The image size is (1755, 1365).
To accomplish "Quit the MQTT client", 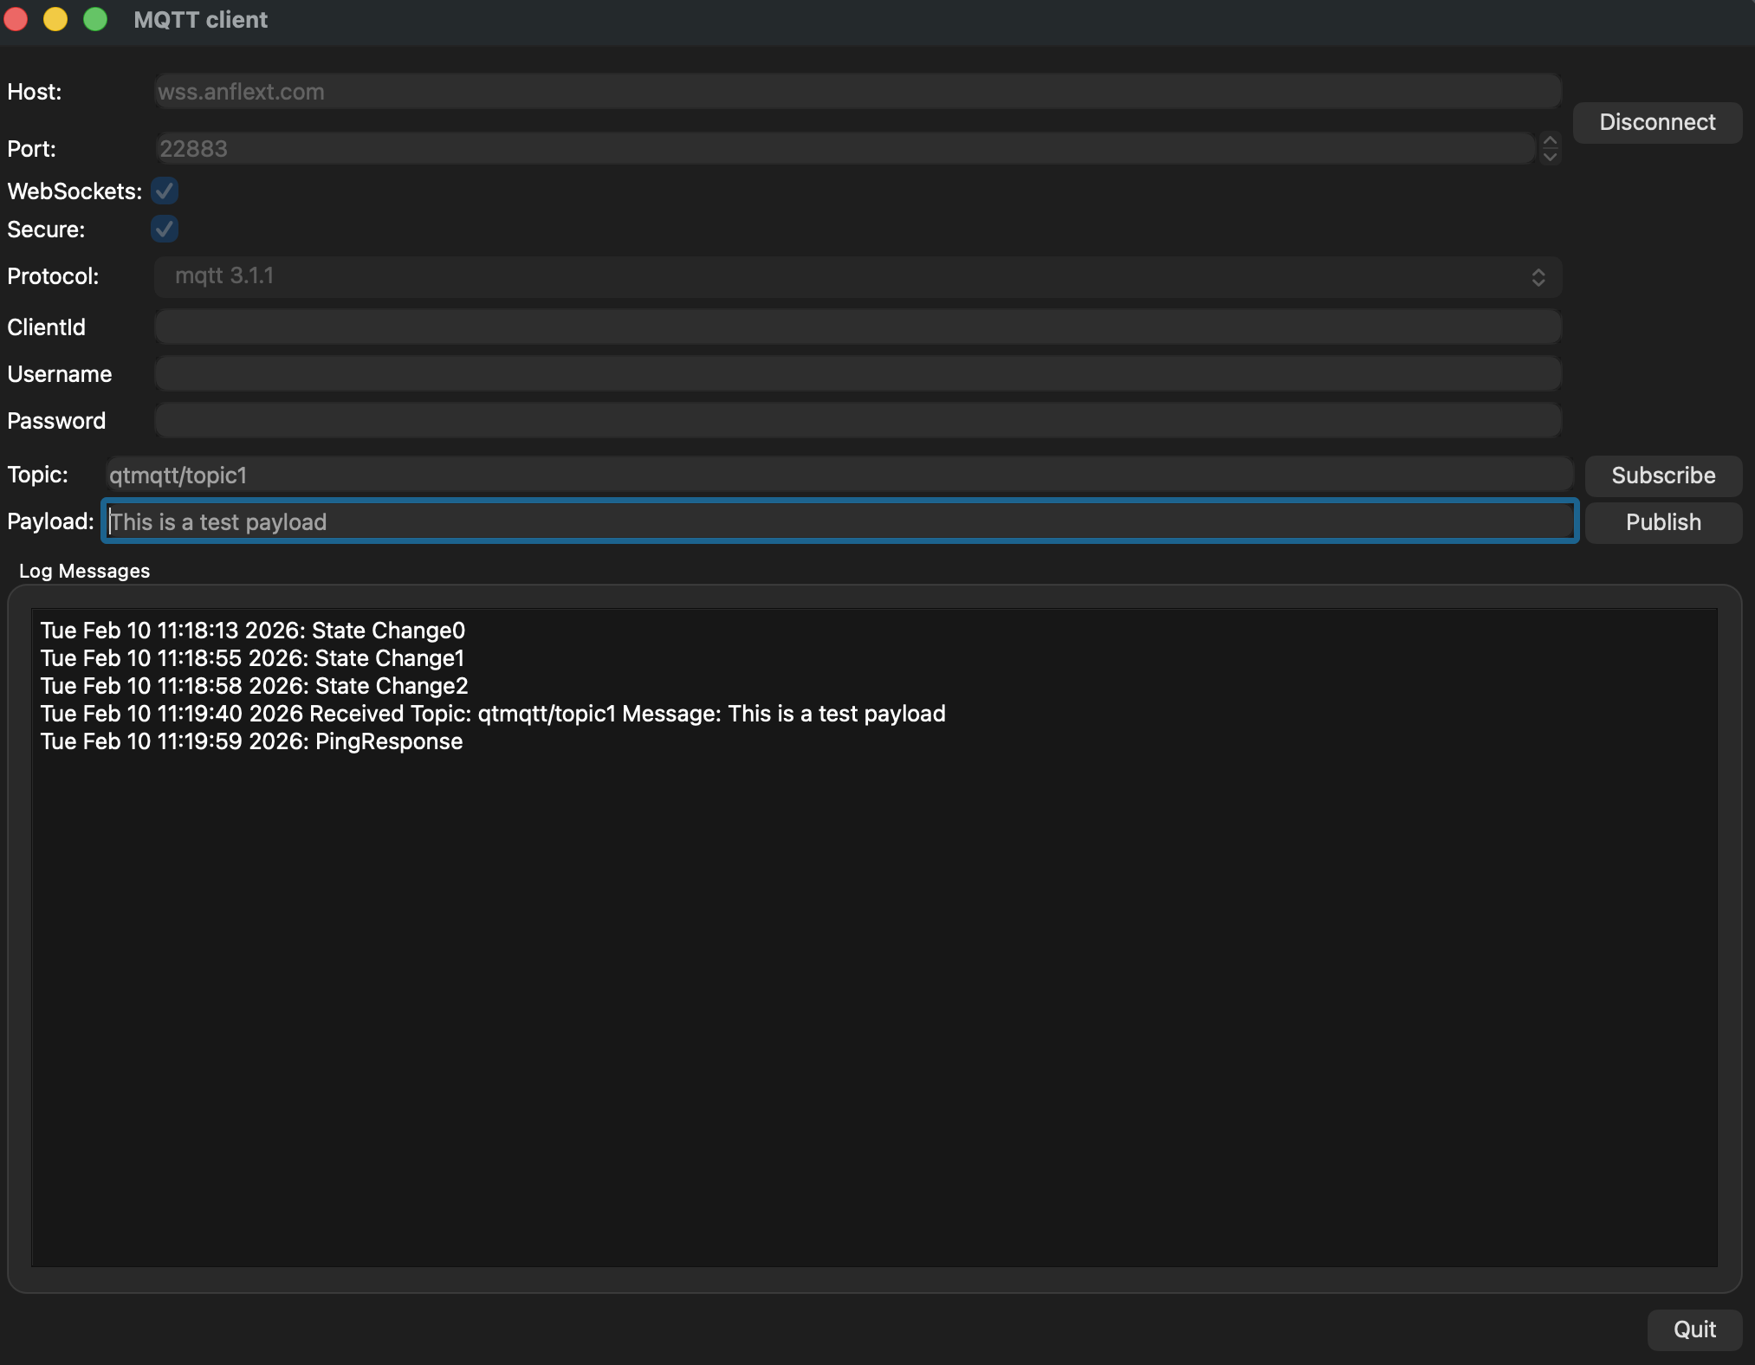I will [x=1693, y=1329].
